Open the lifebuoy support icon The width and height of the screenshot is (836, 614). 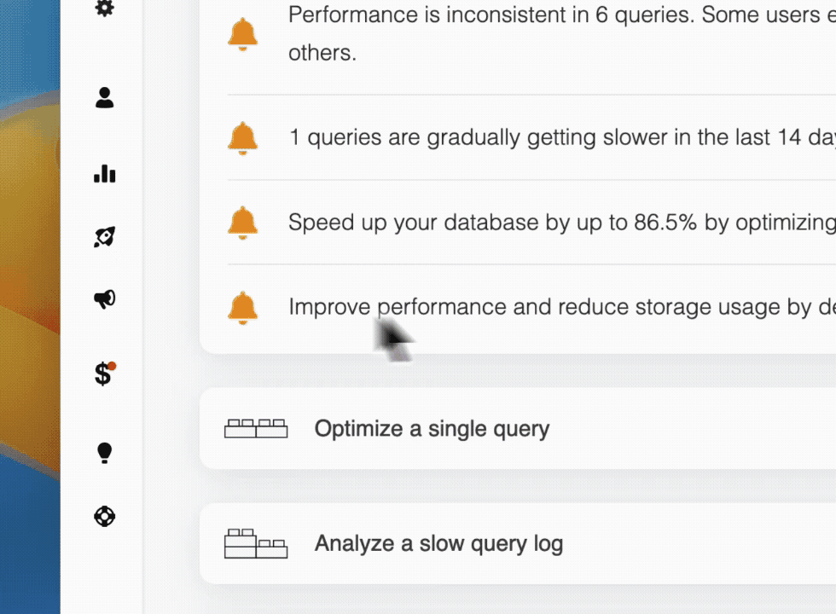pyautogui.click(x=104, y=517)
